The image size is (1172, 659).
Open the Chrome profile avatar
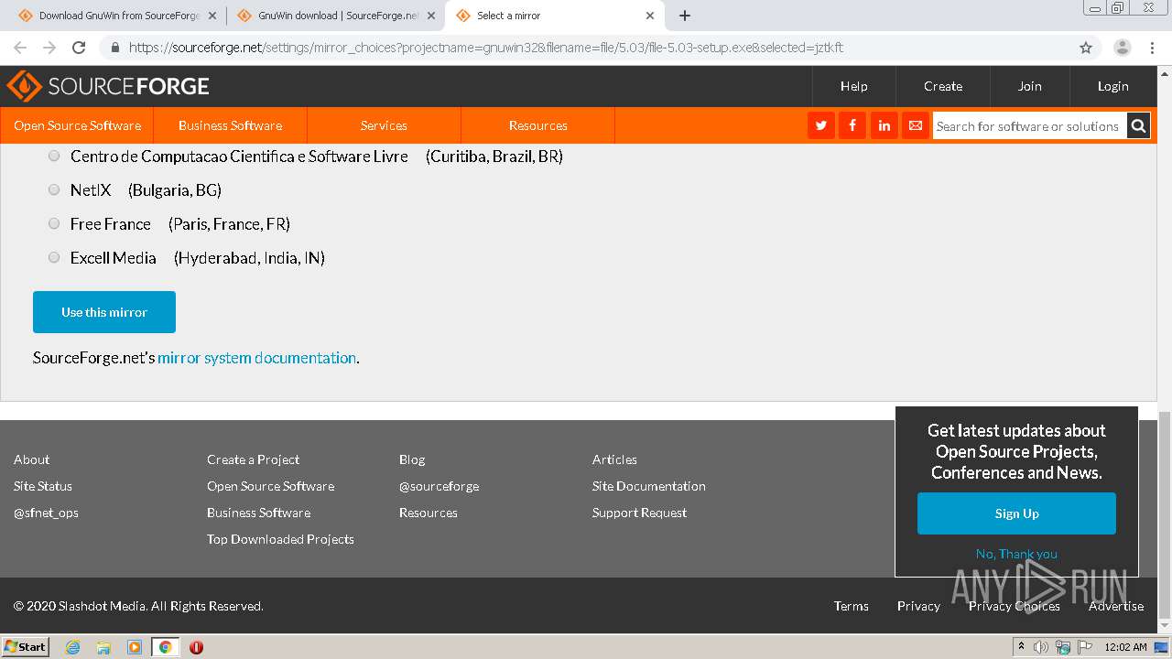(x=1122, y=48)
